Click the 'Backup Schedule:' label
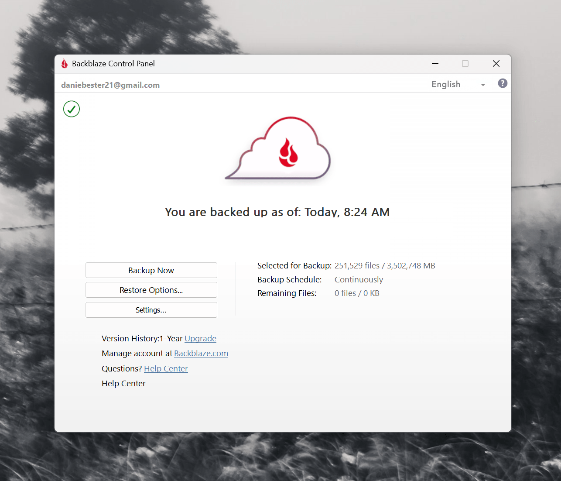 [290, 280]
